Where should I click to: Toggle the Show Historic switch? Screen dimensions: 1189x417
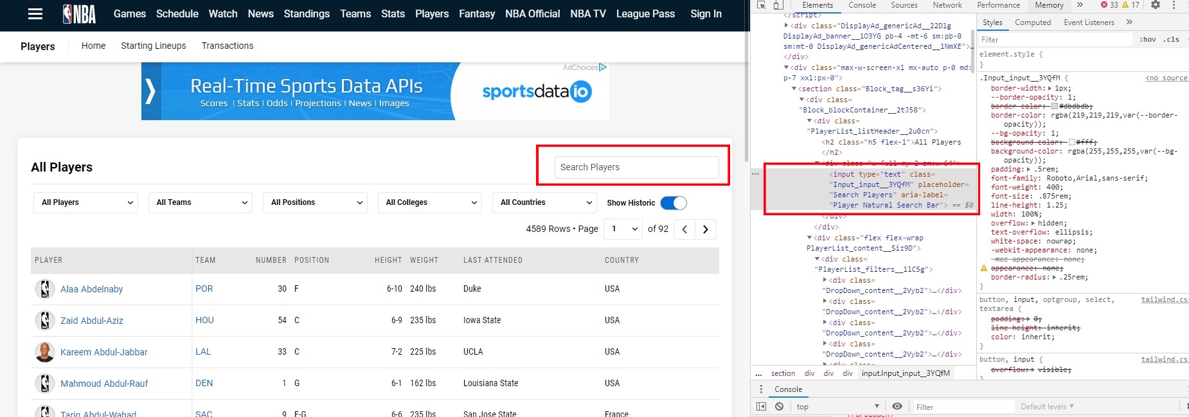[x=674, y=203]
